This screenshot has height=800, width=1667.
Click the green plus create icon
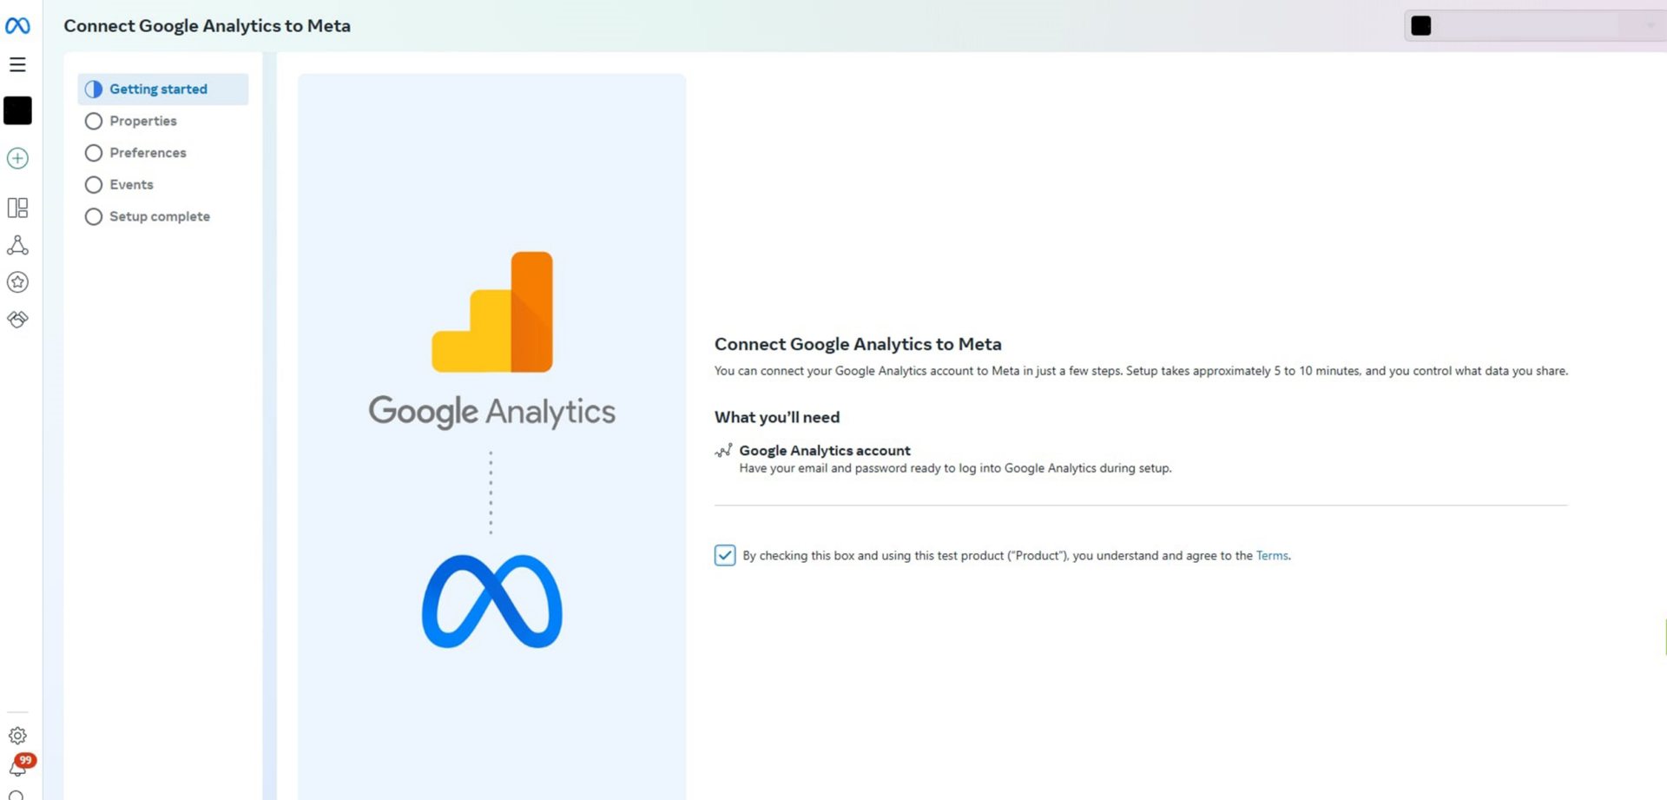coord(17,158)
